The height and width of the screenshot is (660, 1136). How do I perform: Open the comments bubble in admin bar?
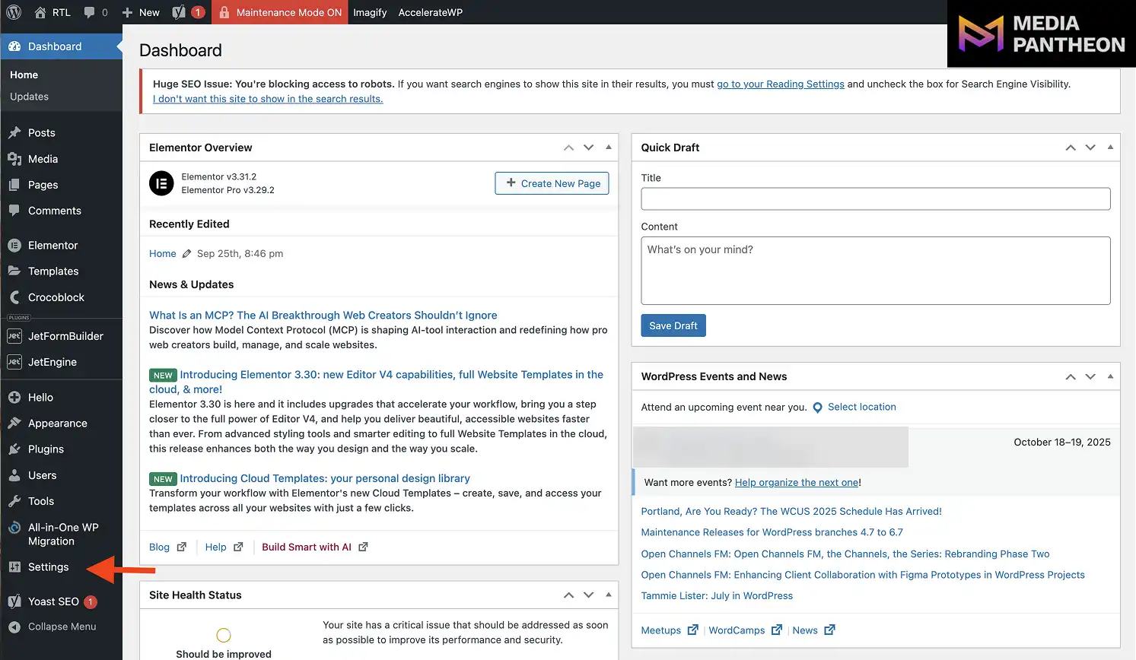[x=90, y=12]
